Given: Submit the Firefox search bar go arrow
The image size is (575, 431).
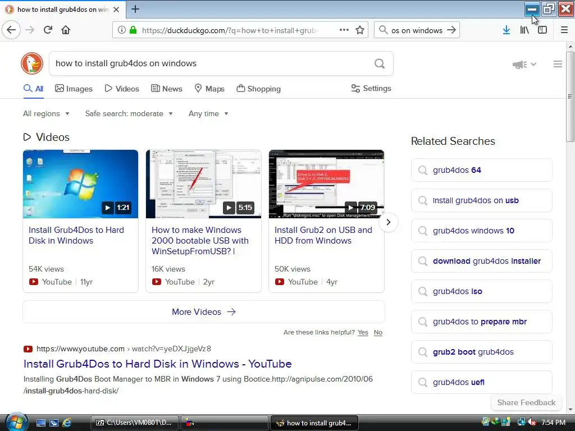Looking at the screenshot, I should 451,30.
